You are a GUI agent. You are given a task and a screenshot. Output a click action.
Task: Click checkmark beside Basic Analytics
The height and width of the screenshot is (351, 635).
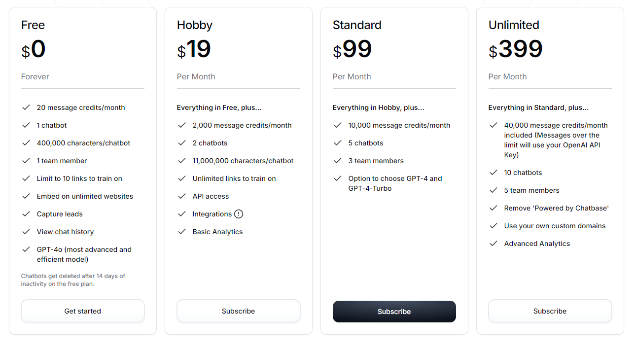point(182,232)
